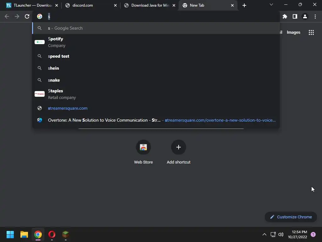This screenshot has width=322, height=242.
Task: Open the Windows Start menu
Action: pyautogui.click(x=10, y=234)
